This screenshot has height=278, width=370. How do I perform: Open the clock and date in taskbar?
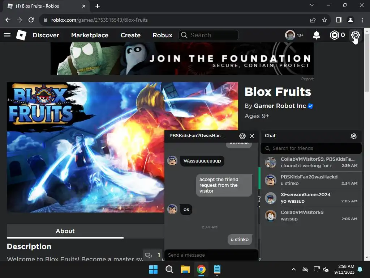[x=344, y=269]
